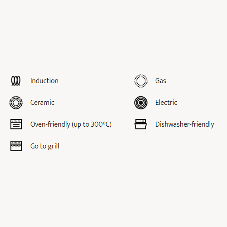Image resolution: width=227 pixels, height=227 pixels.
Task: Click the oven symbol with two horizontal bars
Action: pyautogui.click(x=16, y=124)
